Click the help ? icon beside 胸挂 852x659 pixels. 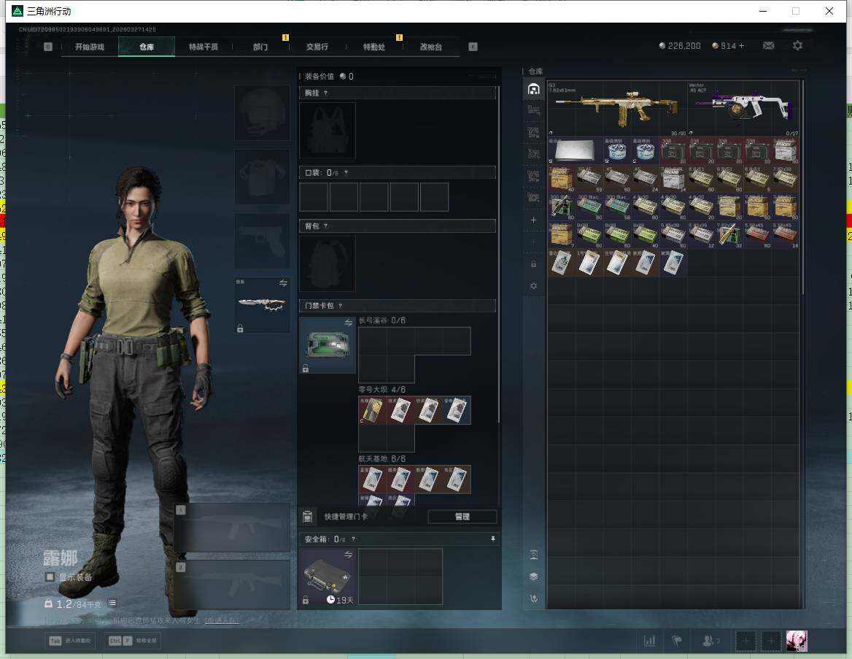325,93
